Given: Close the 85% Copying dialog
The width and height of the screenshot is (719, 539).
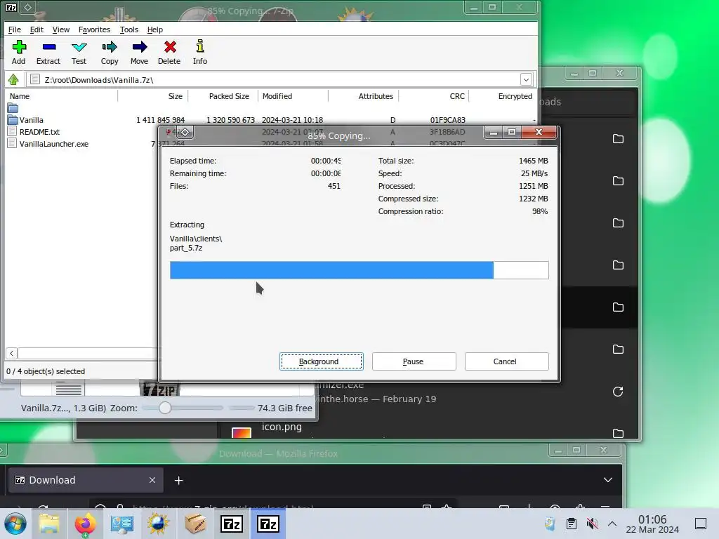Looking at the screenshot, I should coord(539,132).
